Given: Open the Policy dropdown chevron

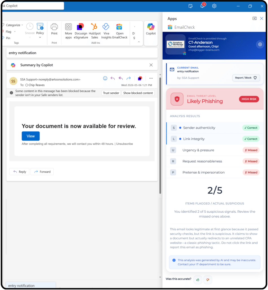Looking at the screenshot, I should [x=40, y=37].
